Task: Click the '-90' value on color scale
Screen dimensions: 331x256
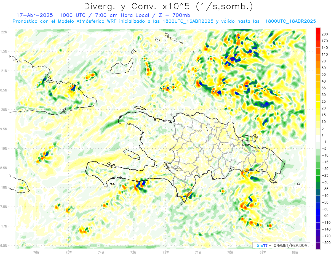Action: coord(325,216)
